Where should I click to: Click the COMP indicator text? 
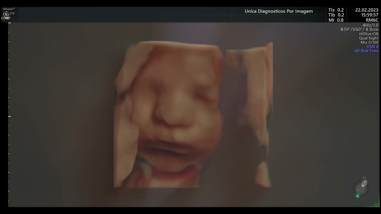click(x=6, y=18)
